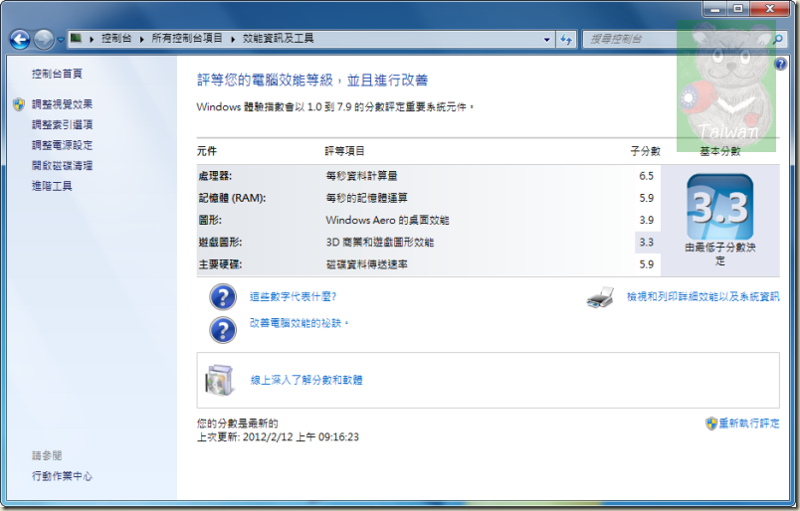This screenshot has height=511, width=800.
Task: Open 這些數字代表什麼? link
Action: [293, 297]
